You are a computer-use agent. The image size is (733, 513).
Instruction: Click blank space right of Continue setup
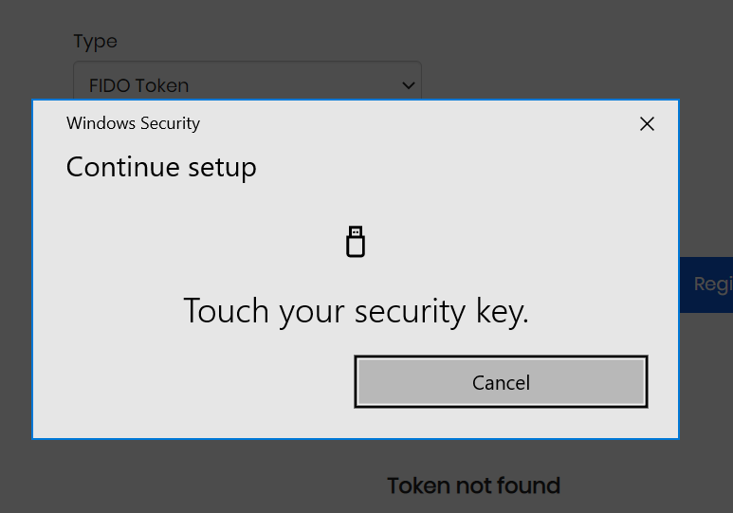[x=455, y=168]
